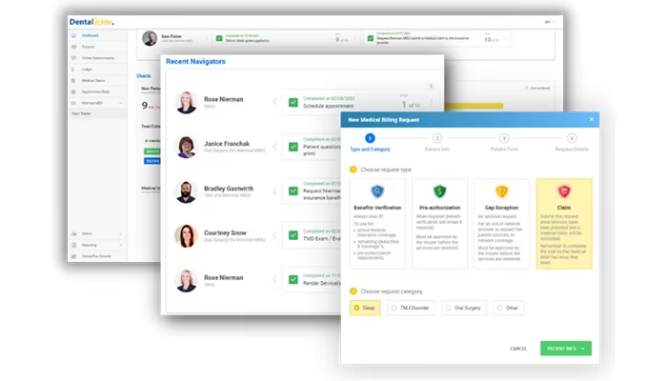Select the Sleep request category

[365, 308]
